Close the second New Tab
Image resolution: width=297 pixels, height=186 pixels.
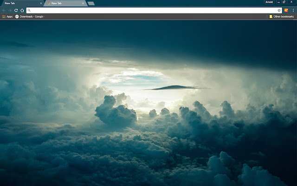point(83,3)
